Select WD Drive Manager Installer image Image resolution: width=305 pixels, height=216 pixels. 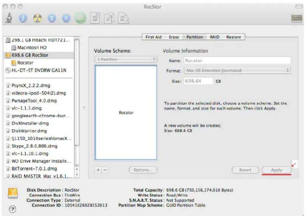coord(39,161)
